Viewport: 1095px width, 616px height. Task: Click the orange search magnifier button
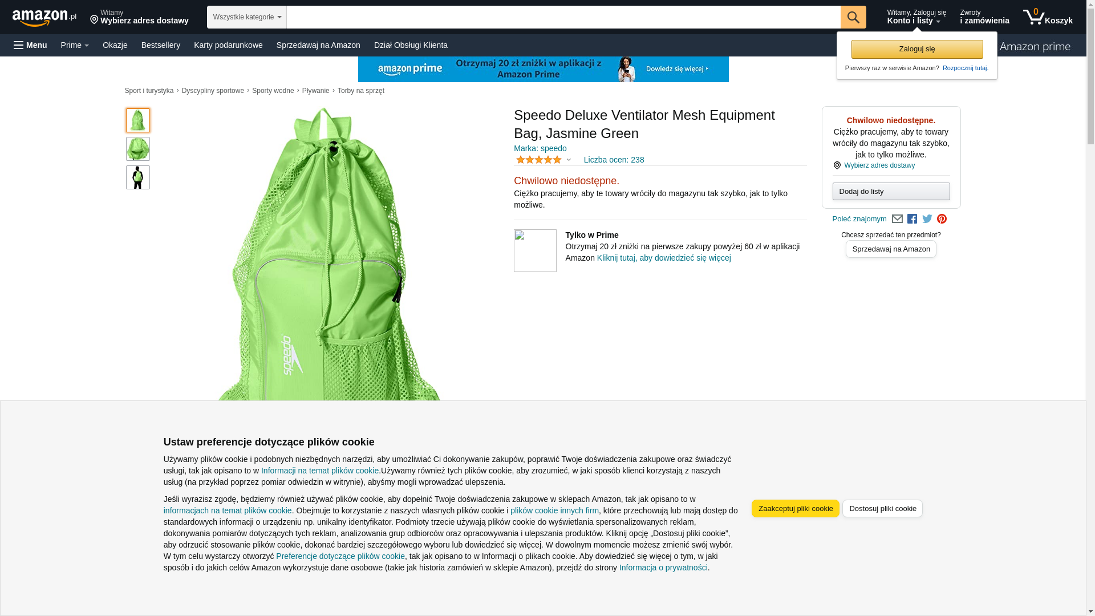pyautogui.click(x=853, y=17)
